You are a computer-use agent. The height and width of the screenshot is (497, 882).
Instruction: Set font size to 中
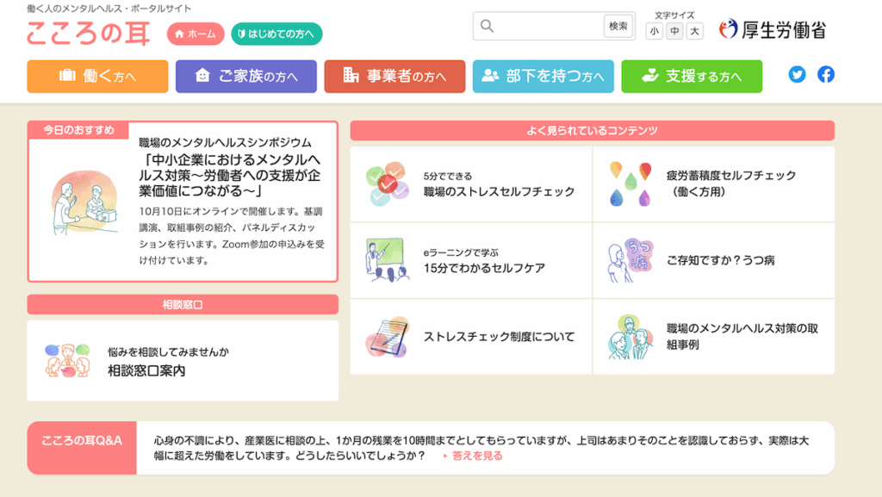click(674, 32)
